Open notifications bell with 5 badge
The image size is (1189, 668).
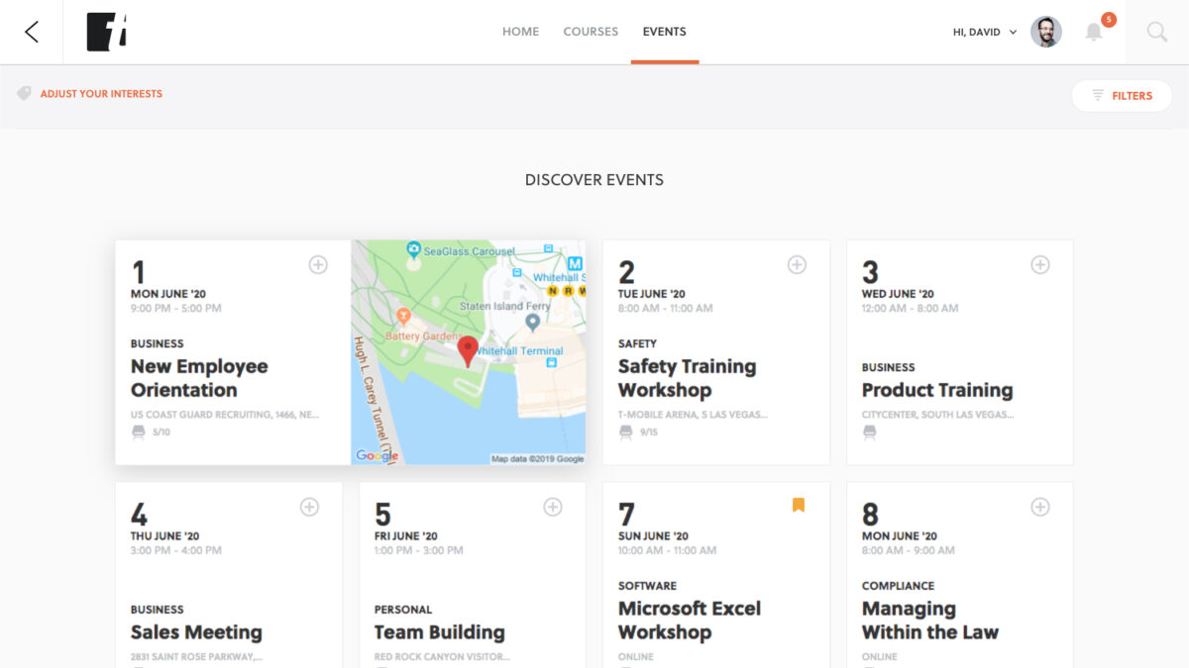1094,32
